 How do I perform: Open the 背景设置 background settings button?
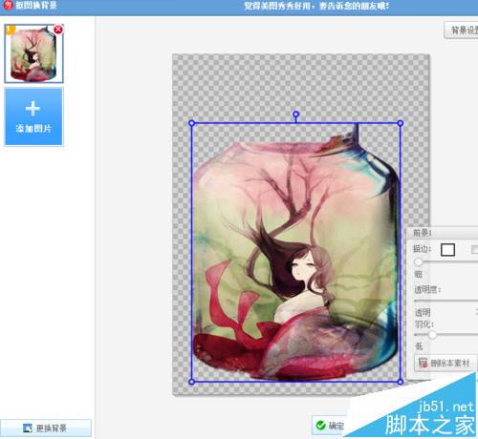[461, 31]
